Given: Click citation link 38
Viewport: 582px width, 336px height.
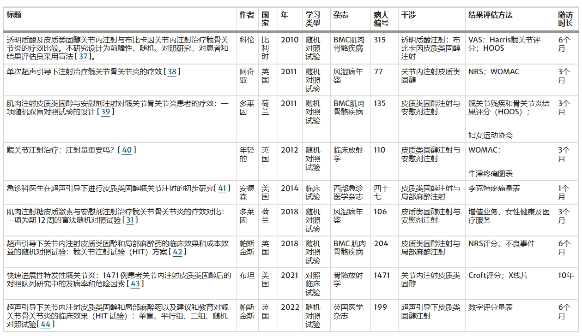Looking at the screenshot, I should point(172,72).
